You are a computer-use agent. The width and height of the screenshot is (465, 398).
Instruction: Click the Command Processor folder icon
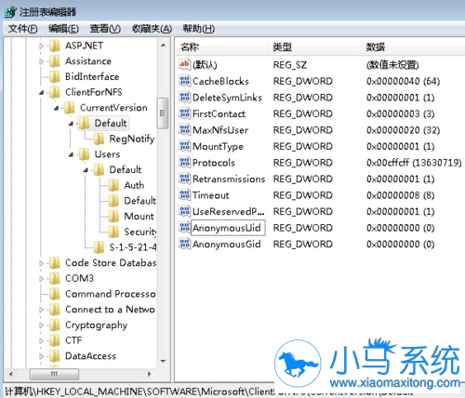(x=55, y=294)
